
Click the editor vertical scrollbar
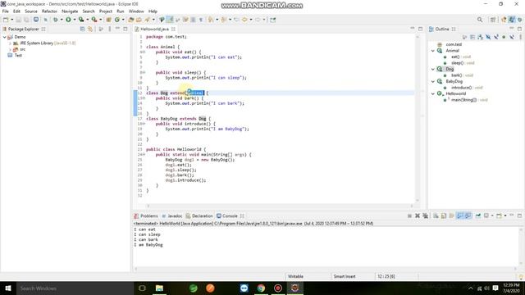click(418, 118)
